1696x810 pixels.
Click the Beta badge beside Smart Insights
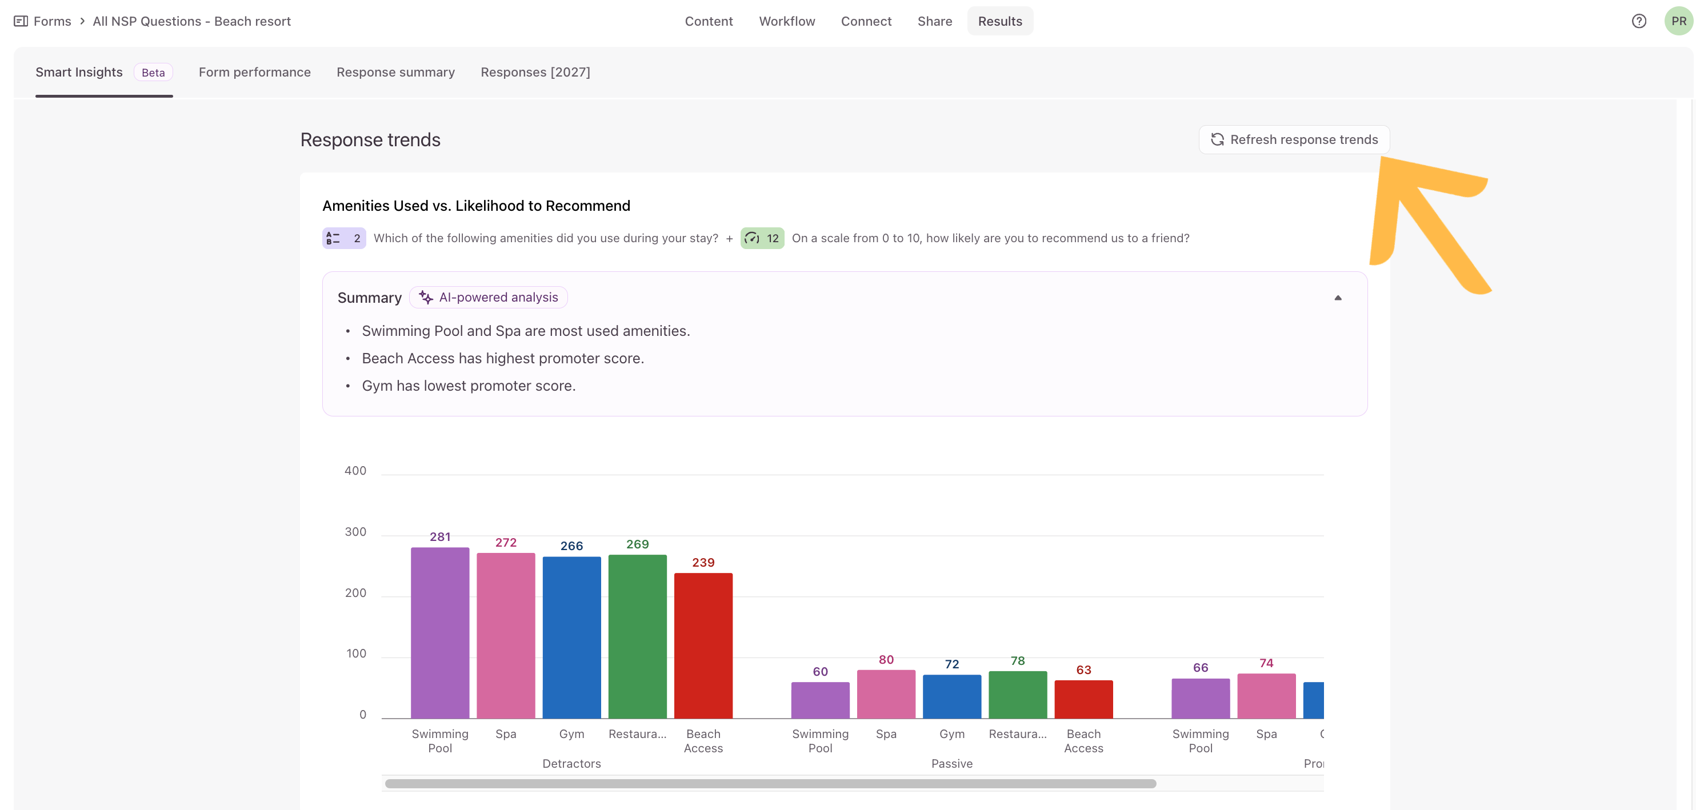pos(153,73)
